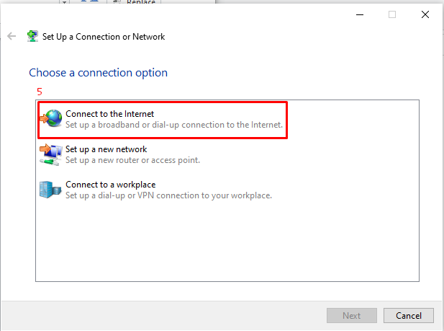Click the network wizard icon beside the title

pos(32,36)
